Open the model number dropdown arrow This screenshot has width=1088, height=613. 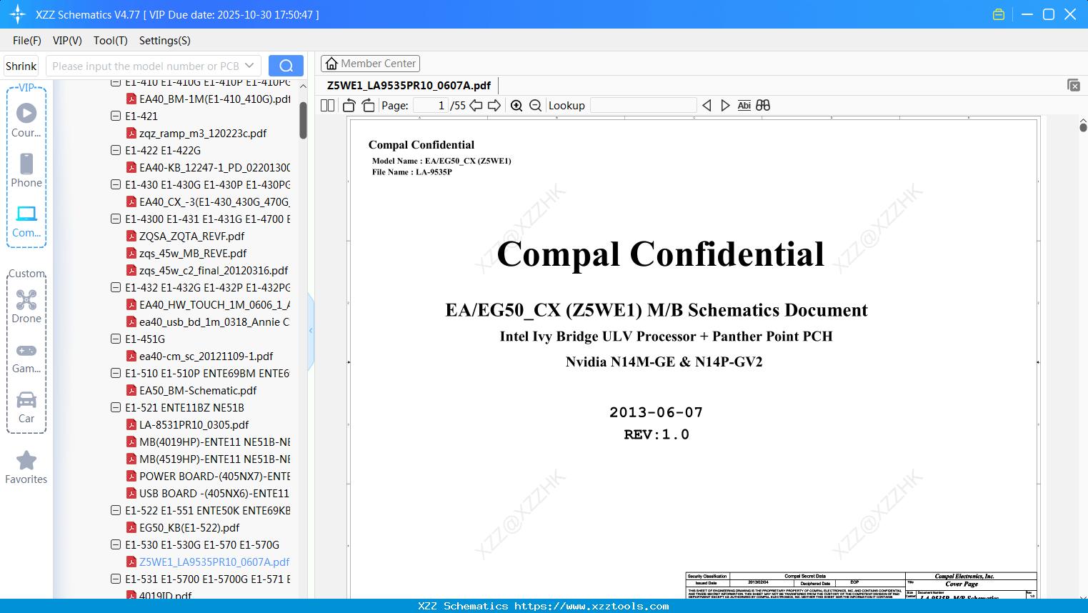pyautogui.click(x=249, y=66)
